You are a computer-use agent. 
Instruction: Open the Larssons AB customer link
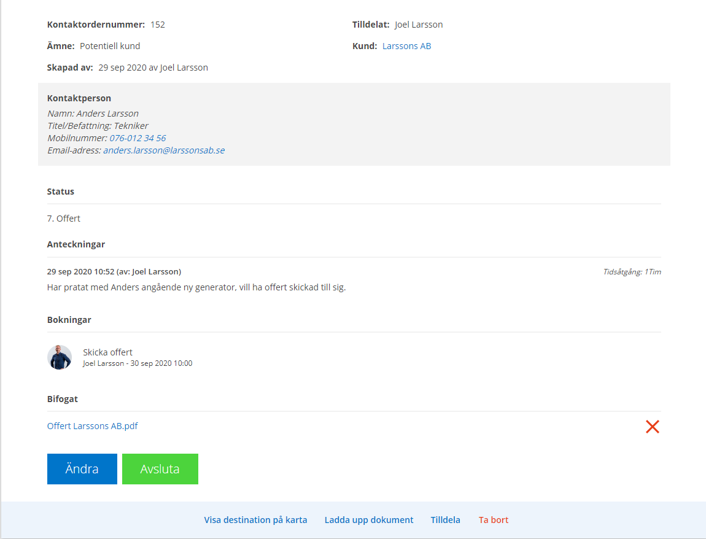tap(406, 46)
